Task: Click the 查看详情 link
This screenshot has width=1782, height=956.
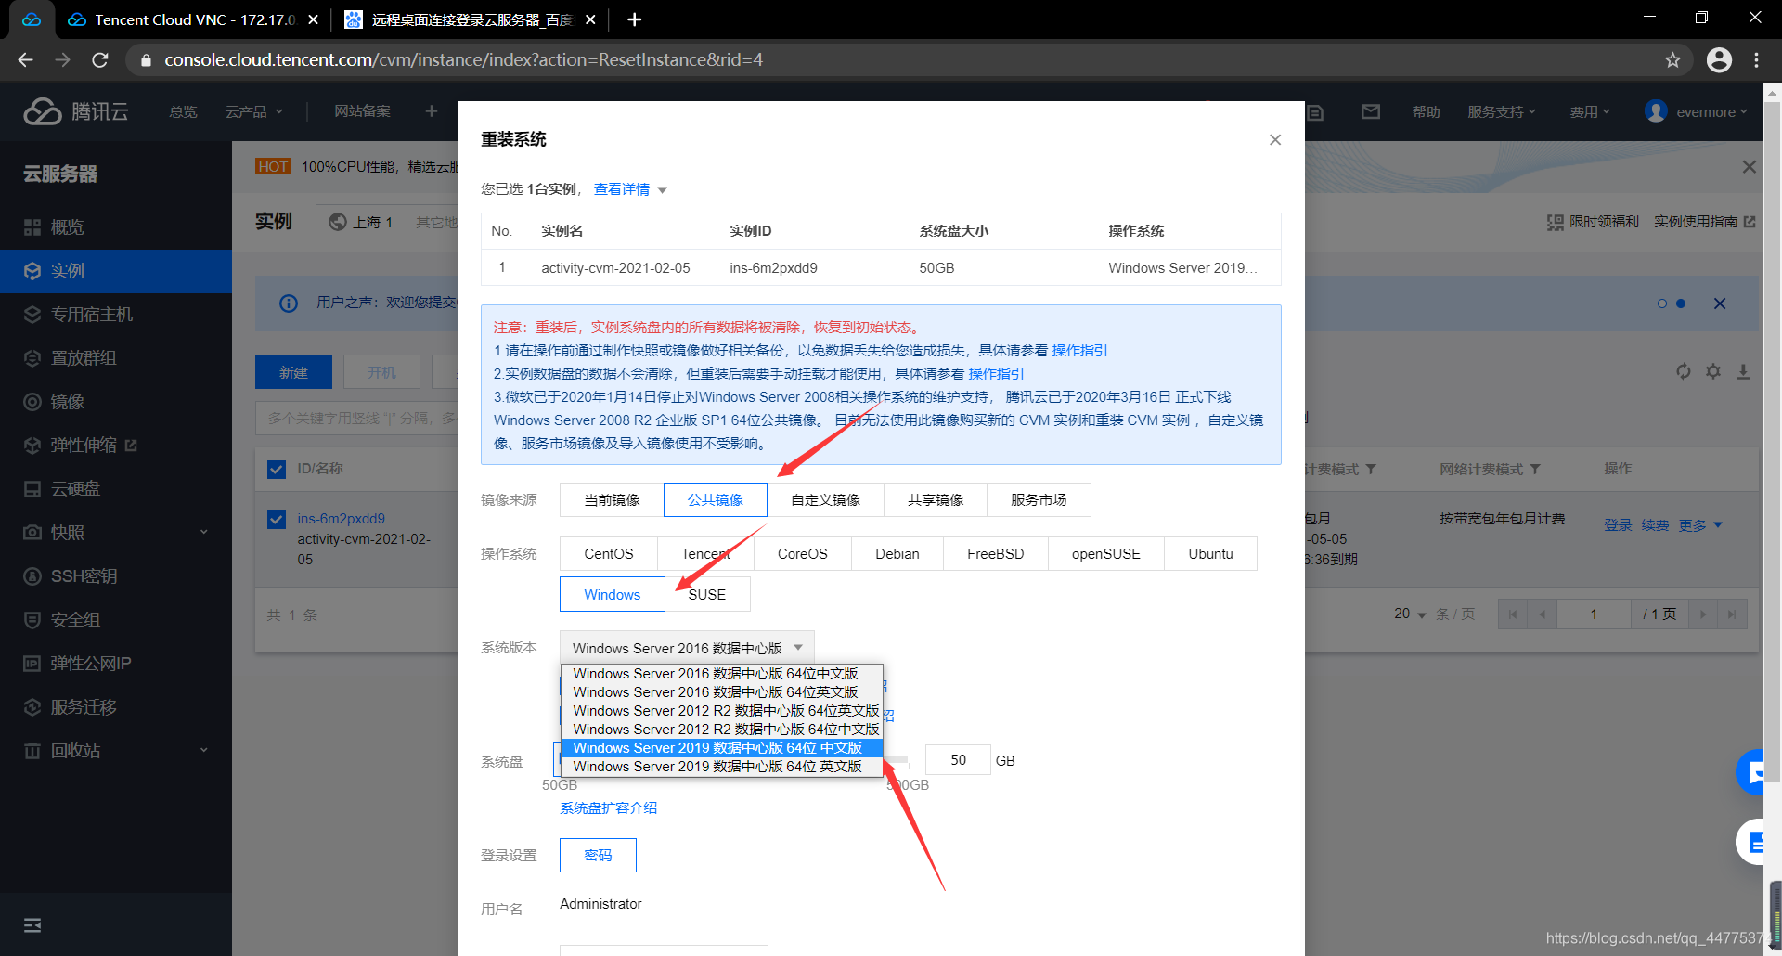Action: click(x=622, y=189)
